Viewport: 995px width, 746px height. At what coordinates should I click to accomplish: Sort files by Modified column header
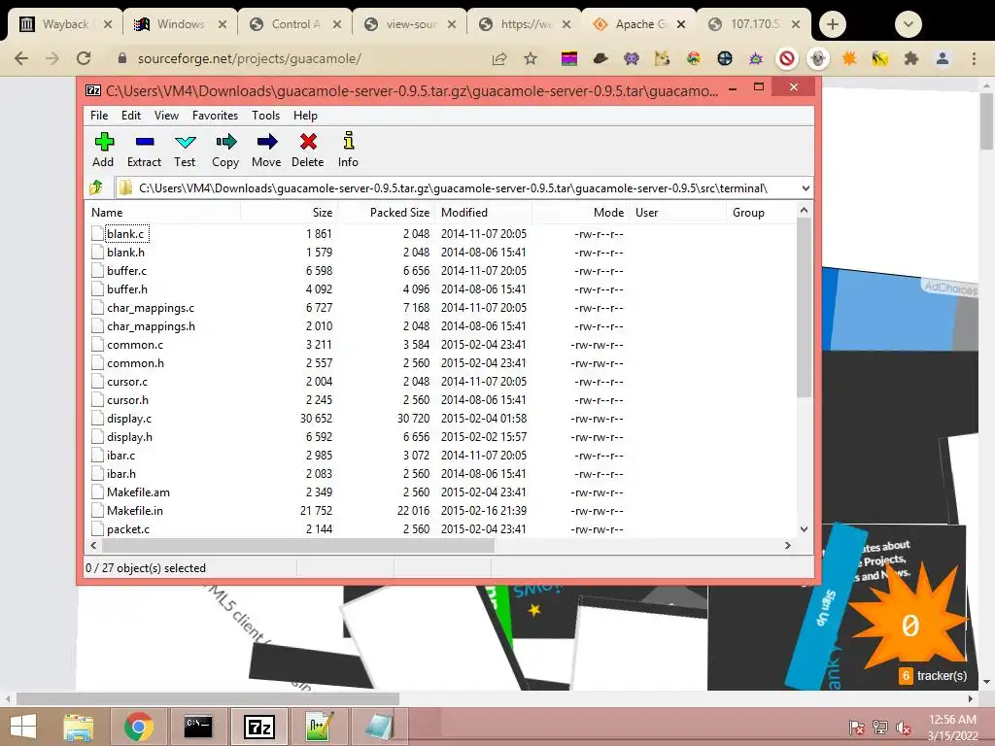pos(484,213)
